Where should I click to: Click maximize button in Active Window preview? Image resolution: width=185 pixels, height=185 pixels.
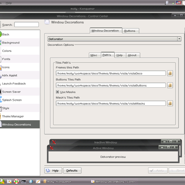168,147
